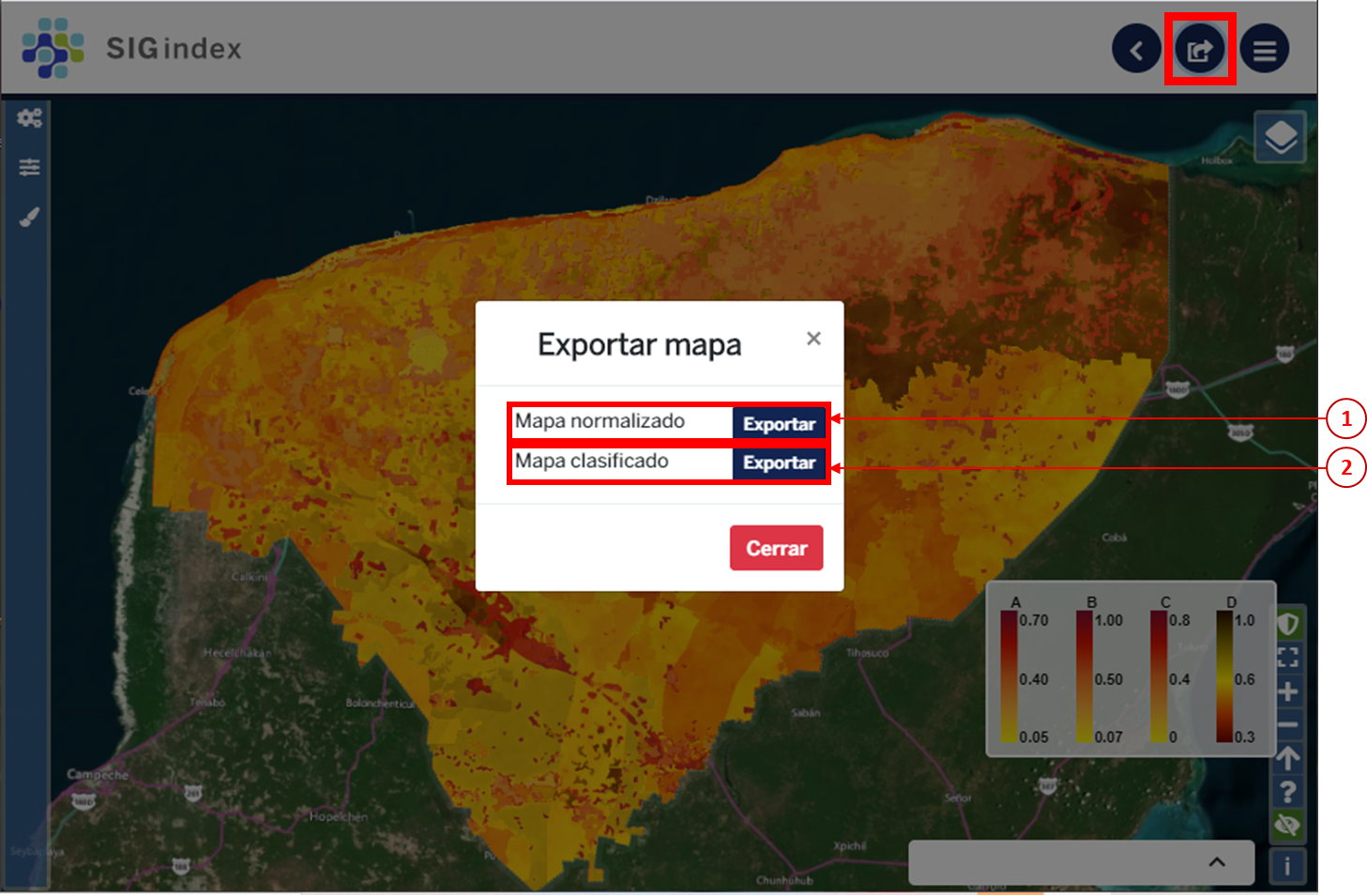Screen dimensions: 1367x895
Task: Zoom out with the minus icon
Action: [1287, 724]
